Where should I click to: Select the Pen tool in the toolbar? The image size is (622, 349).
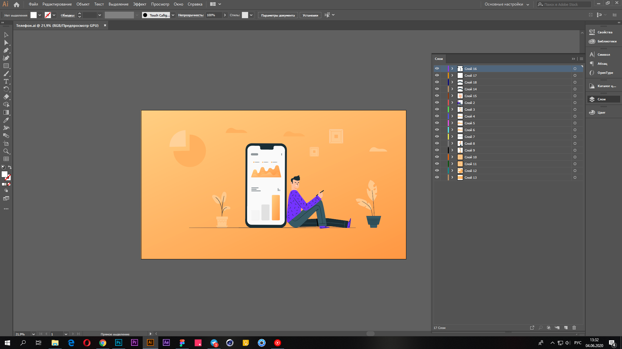point(6,51)
